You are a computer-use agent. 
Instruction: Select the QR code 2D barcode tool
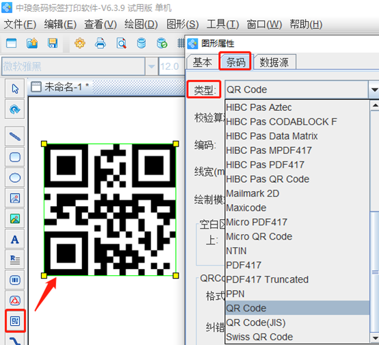pyautogui.click(x=15, y=321)
